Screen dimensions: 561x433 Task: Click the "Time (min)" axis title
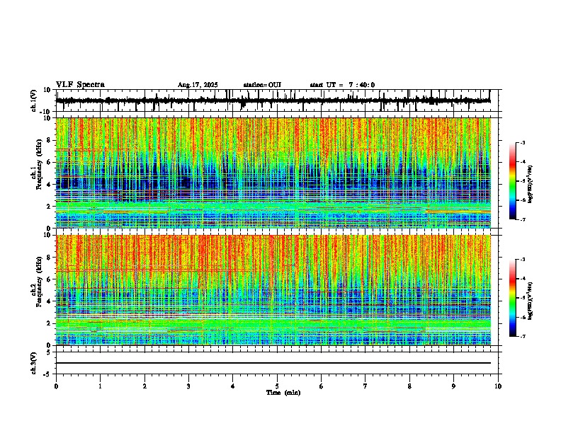point(283,393)
